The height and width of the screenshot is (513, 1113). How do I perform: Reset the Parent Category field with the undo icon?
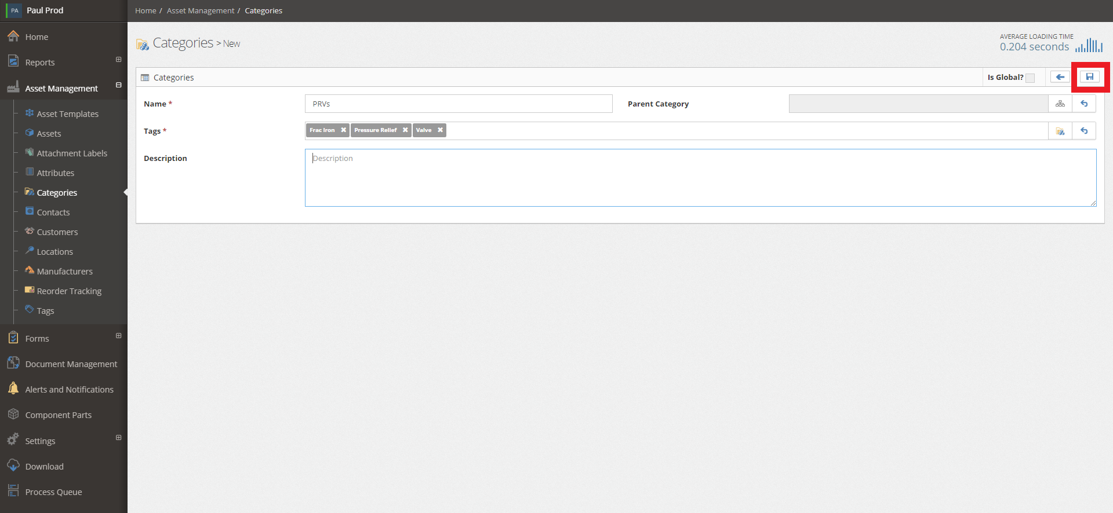[x=1084, y=104]
